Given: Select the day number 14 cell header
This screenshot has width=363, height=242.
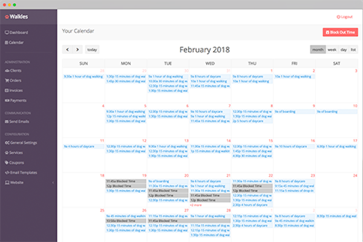Looking at the screenshot, I should 229,141.
